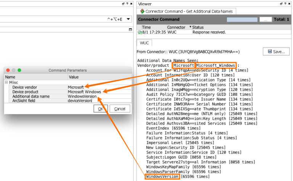The height and width of the screenshot is (181, 293).
Task: Cancel the Command Parameters dialog
Action: point(120,109)
